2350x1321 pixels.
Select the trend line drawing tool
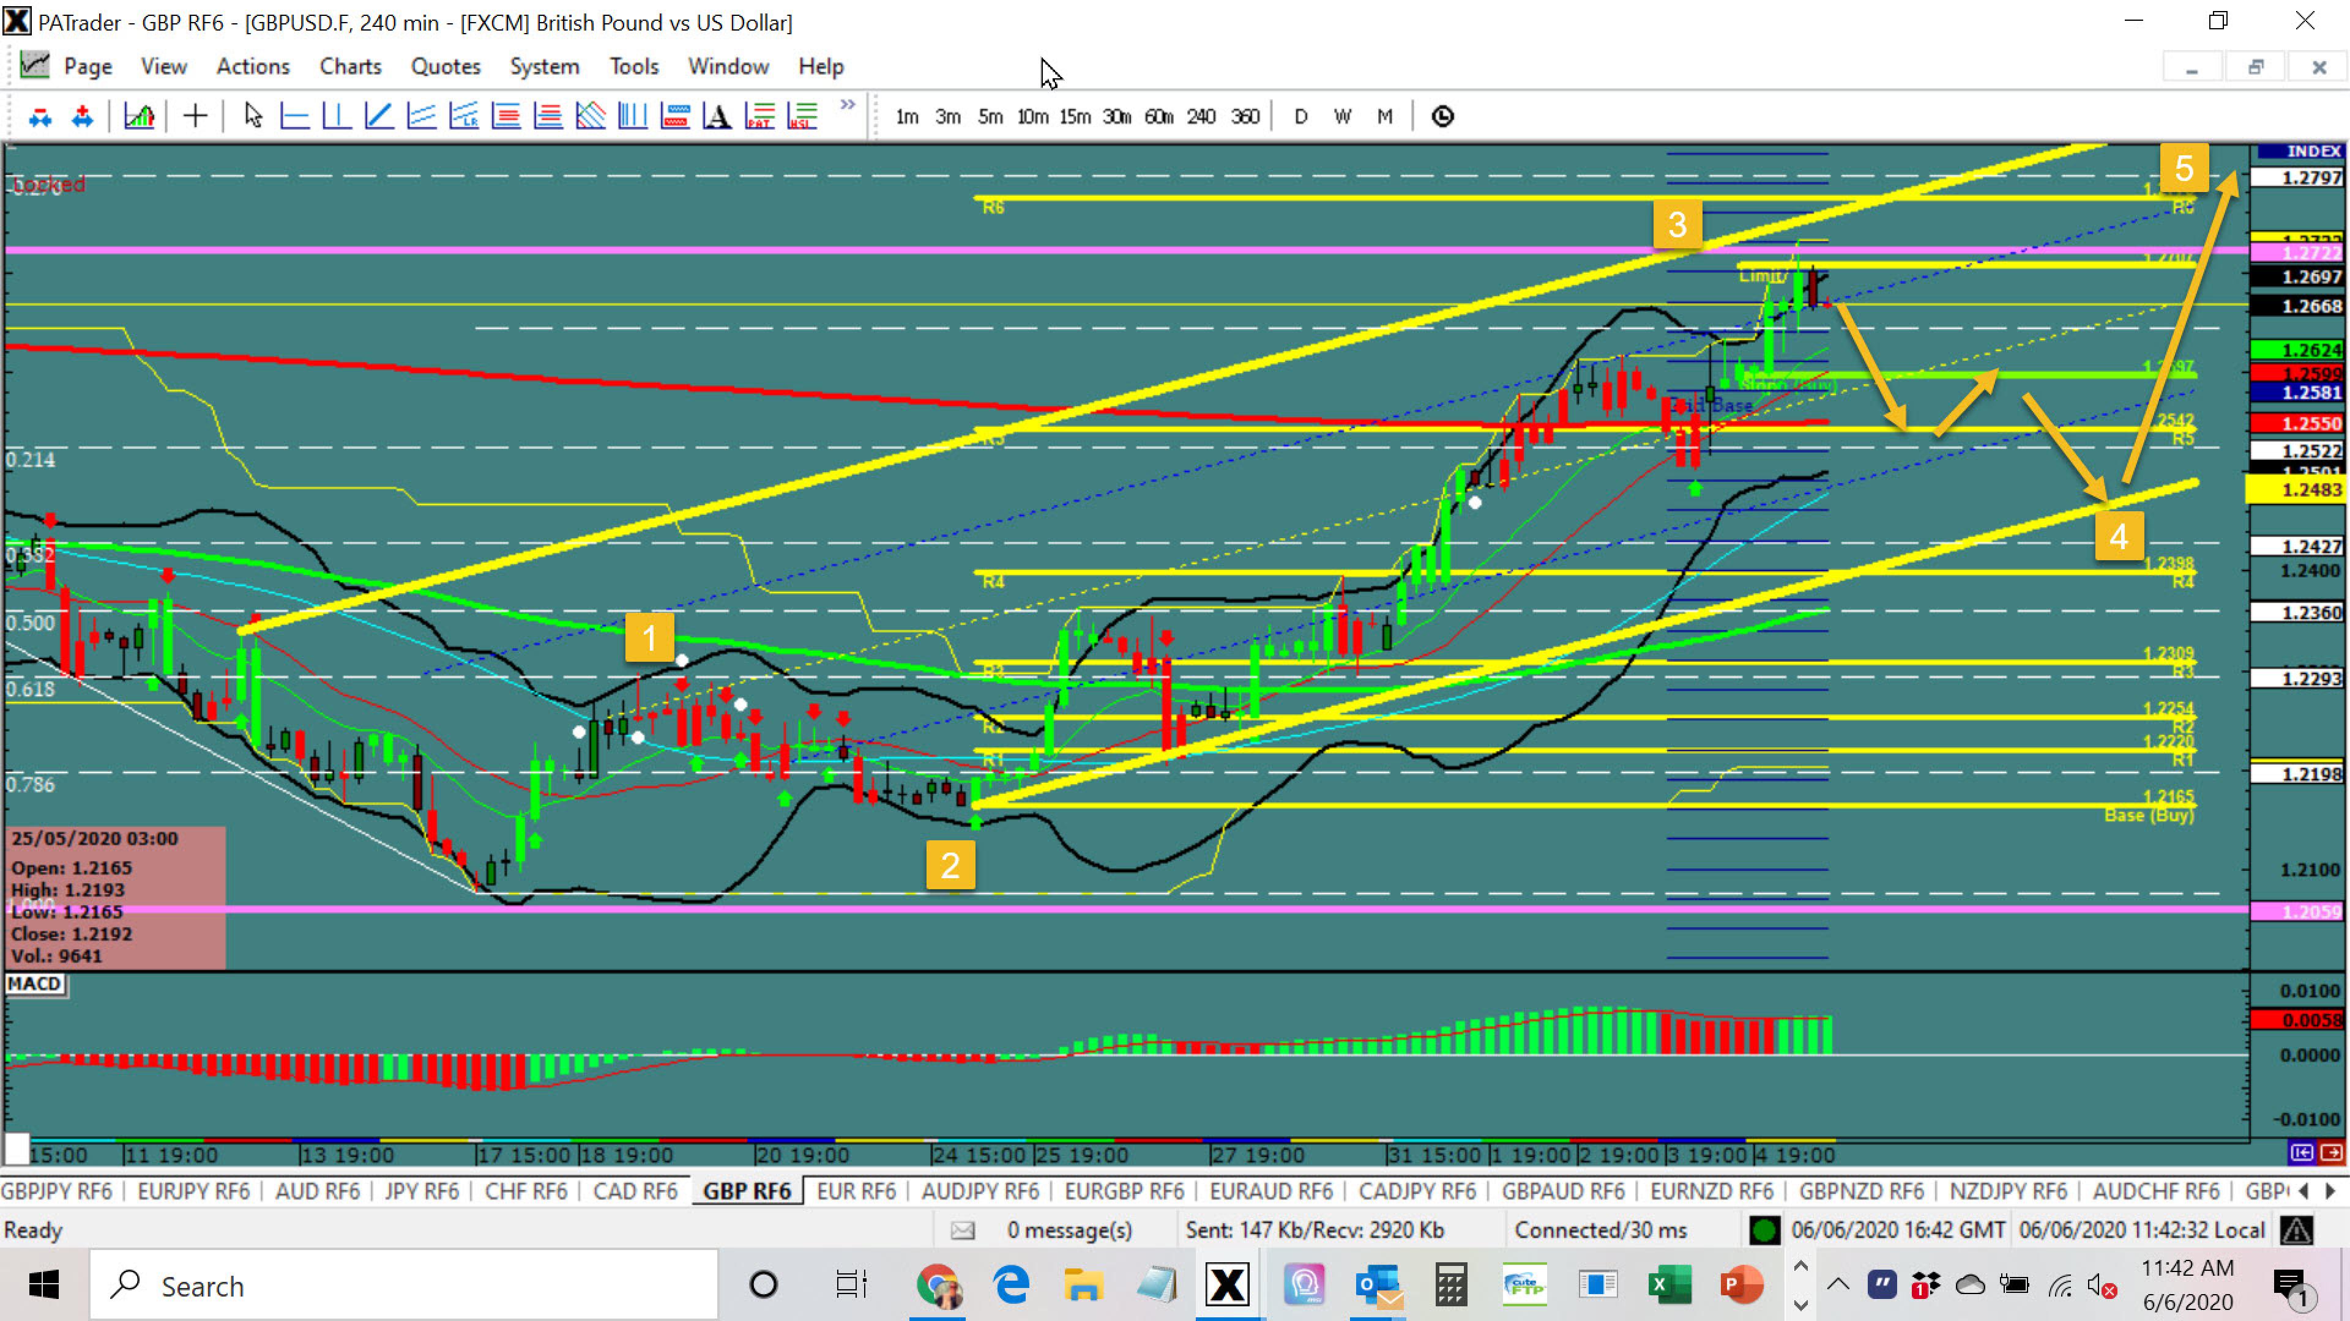[379, 117]
